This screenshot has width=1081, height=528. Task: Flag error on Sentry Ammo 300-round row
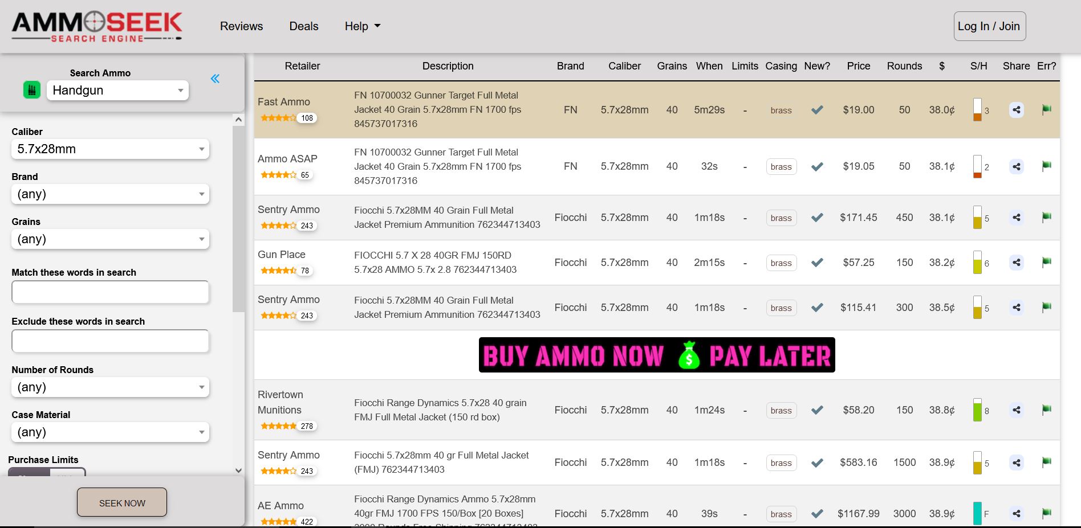pyautogui.click(x=1046, y=307)
